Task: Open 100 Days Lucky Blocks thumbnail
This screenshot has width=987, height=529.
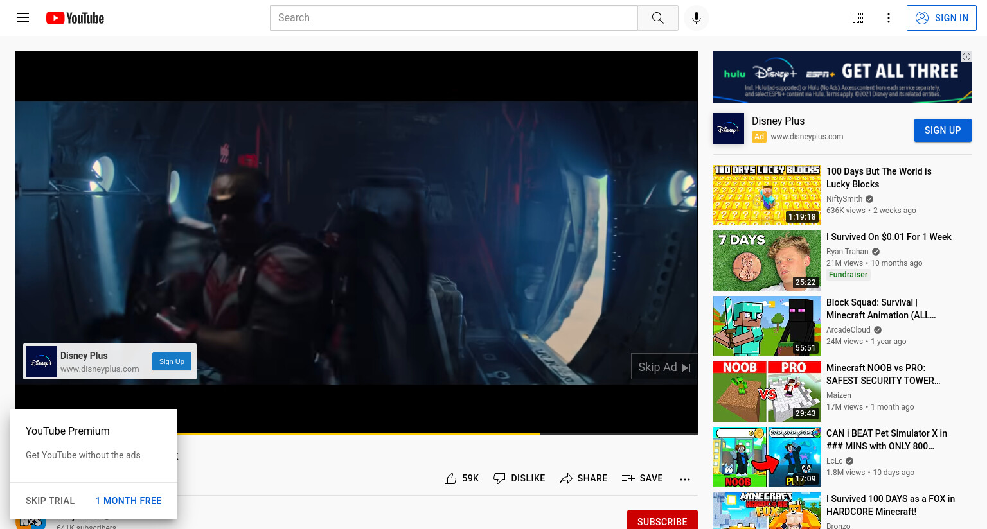Action: click(x=767, y=195)
